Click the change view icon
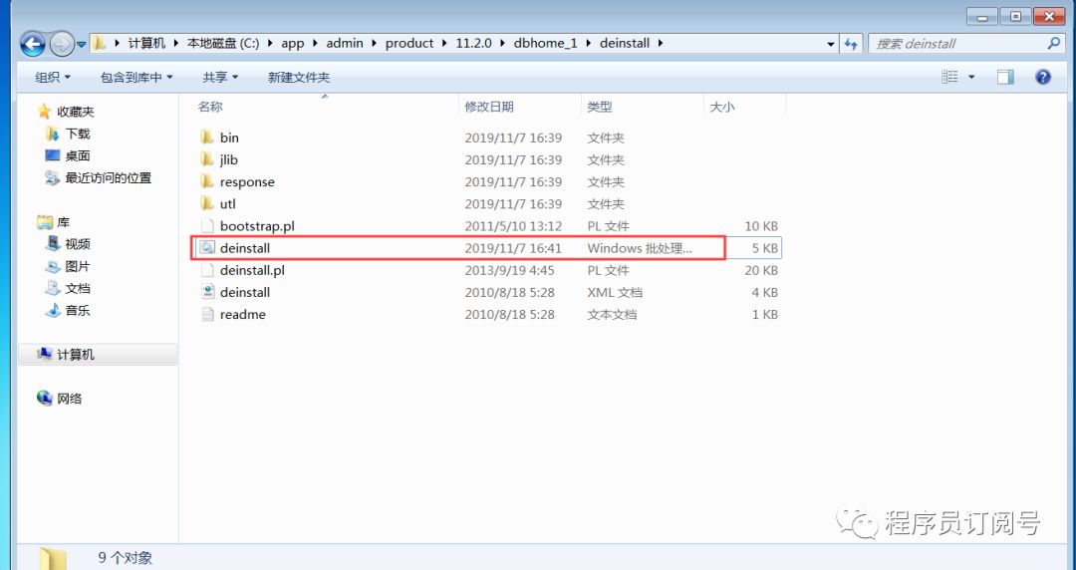Viewport: 1076px width, 570px height. (949, 77)
